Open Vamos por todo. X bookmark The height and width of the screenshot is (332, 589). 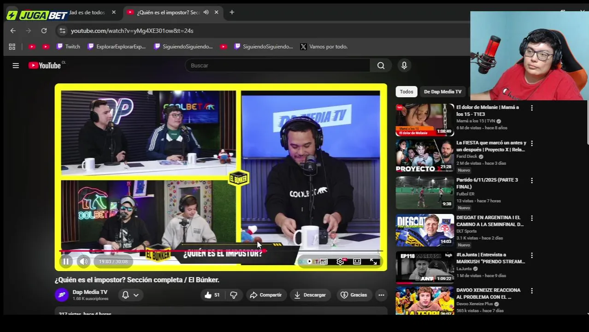tap(324, 47)
